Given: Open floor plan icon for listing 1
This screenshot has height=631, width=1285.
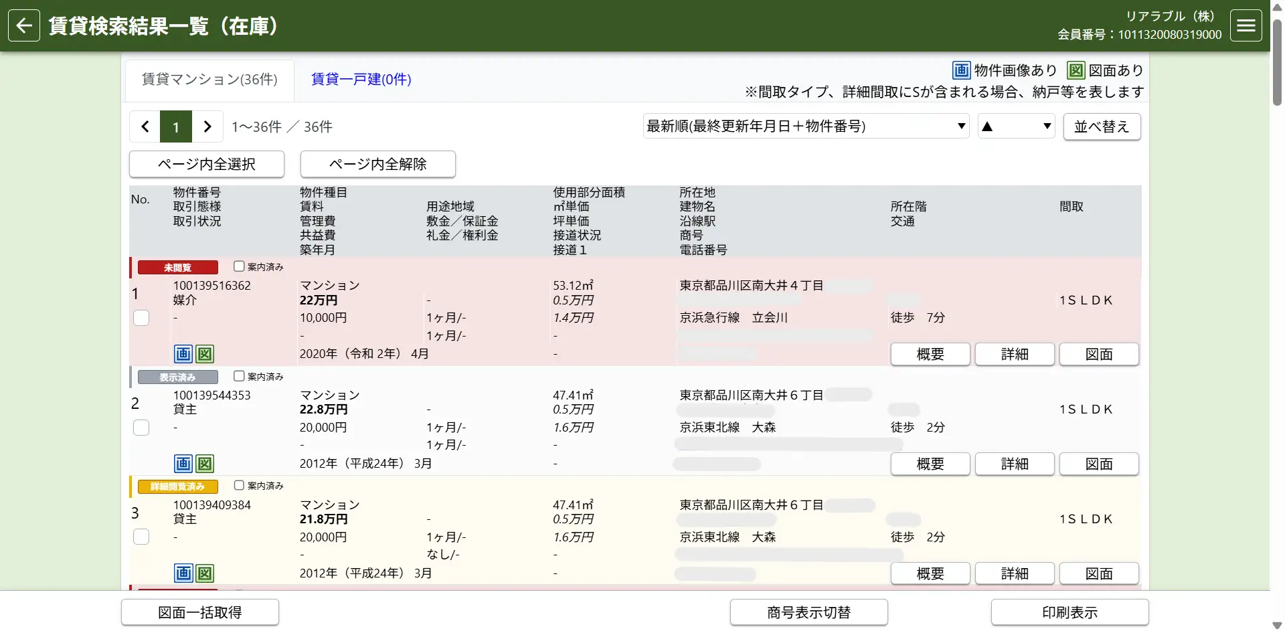Looking at the screenshot, I should point(205,354).
